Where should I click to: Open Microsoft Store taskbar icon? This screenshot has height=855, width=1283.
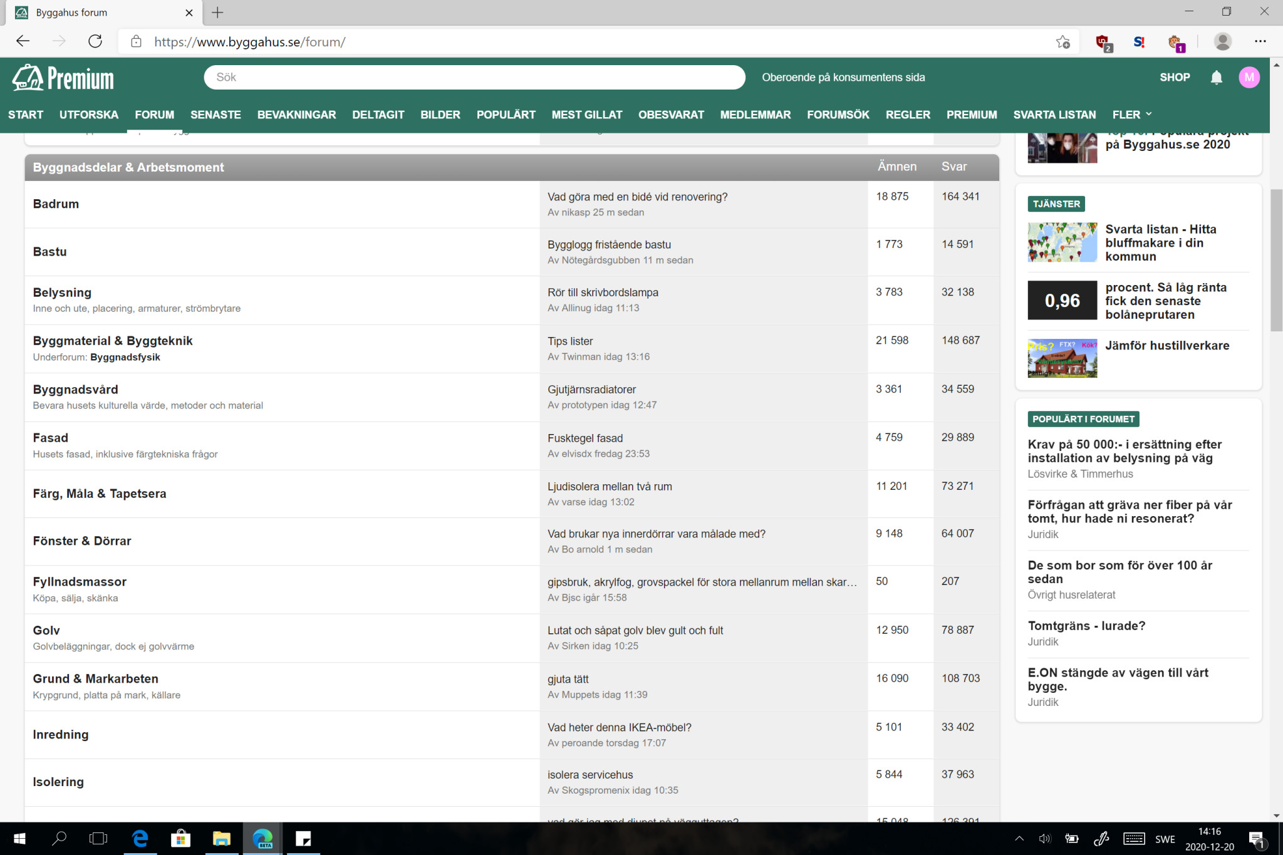pos(180,838)
